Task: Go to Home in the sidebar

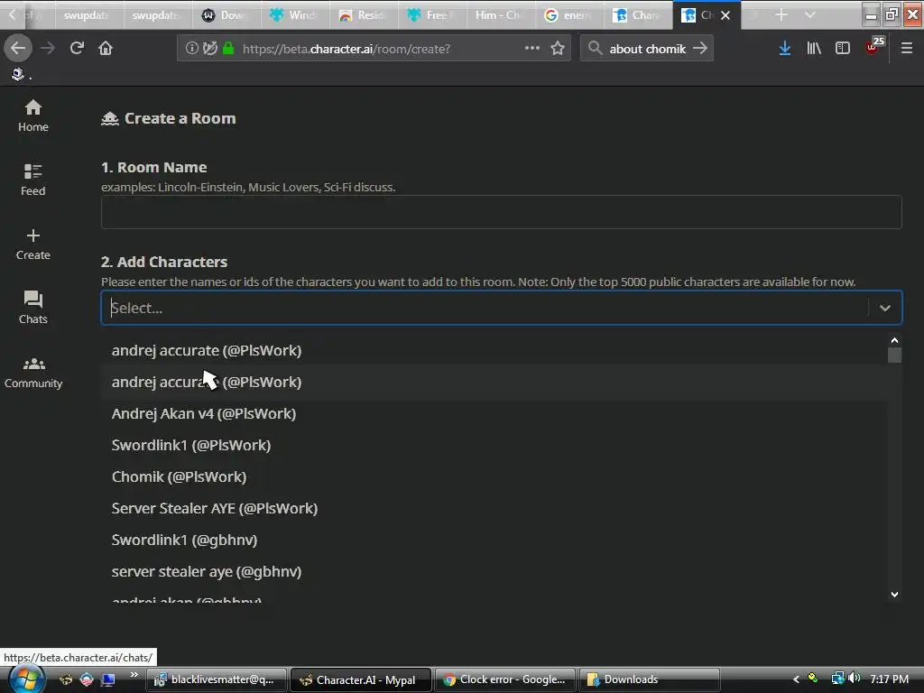Action: (33, 115)
